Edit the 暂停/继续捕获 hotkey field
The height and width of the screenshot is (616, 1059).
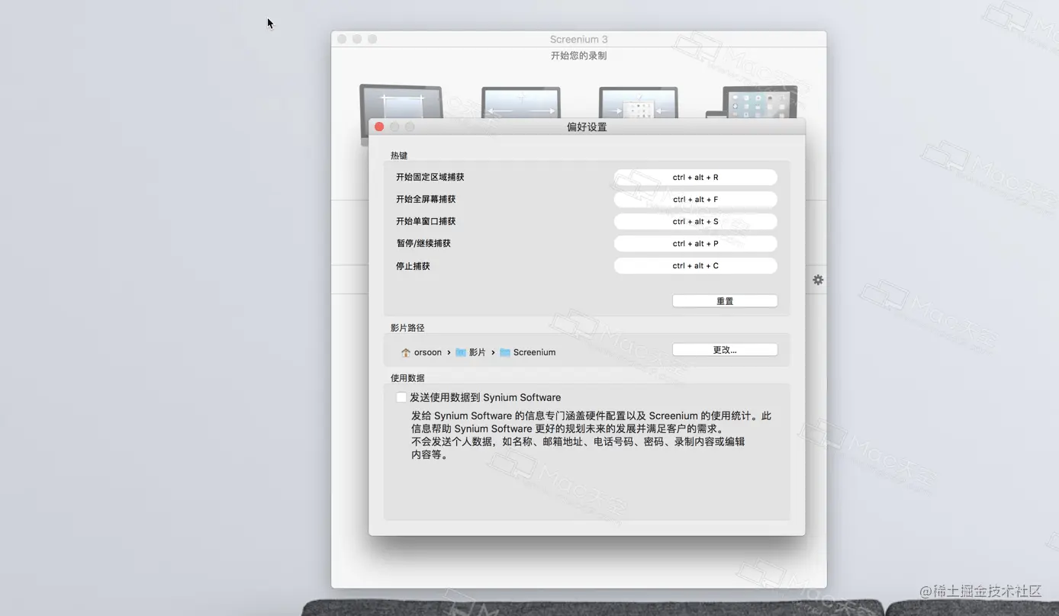(x=696, y=243)
